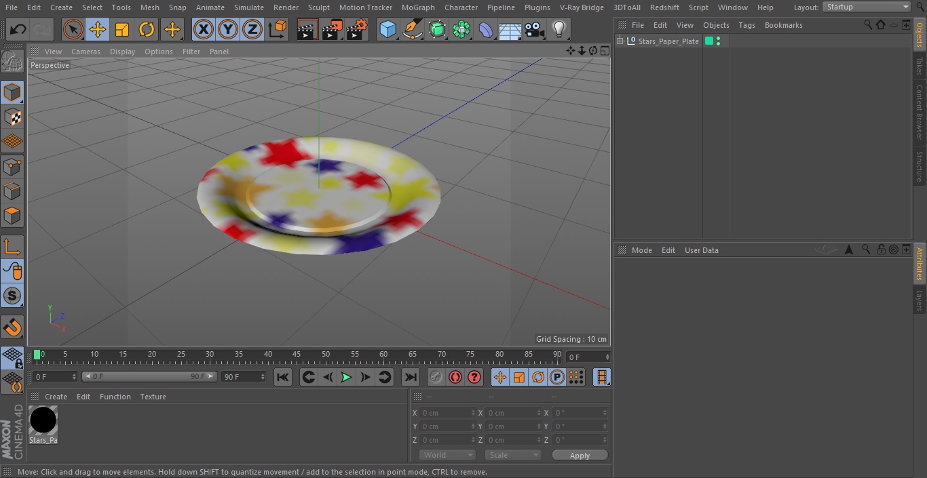Open material manager Create menu
Viewport: 927px width, 478px height.
pos(56,397)
